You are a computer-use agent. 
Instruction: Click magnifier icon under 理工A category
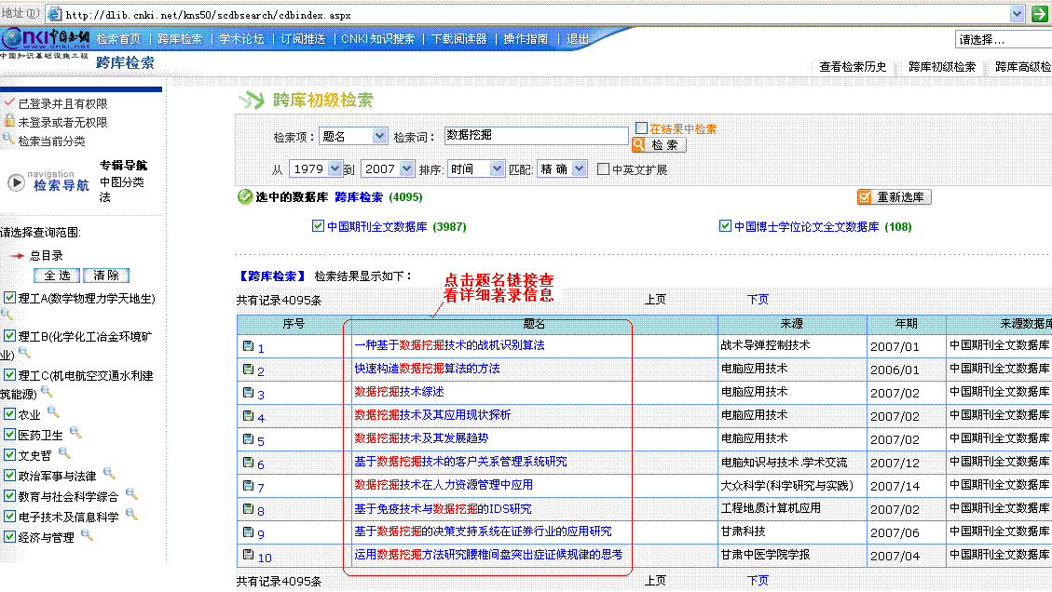click(x=7, y=314)
